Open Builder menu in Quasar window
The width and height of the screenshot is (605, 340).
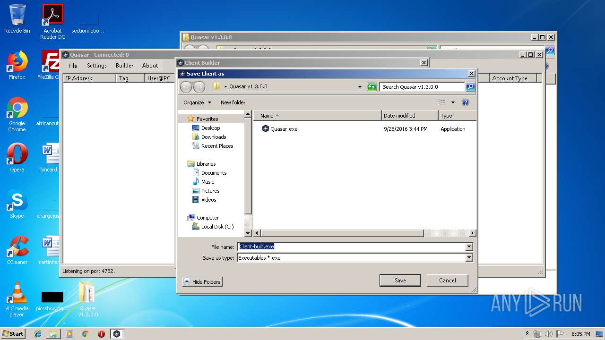click(x=125, y=66)
